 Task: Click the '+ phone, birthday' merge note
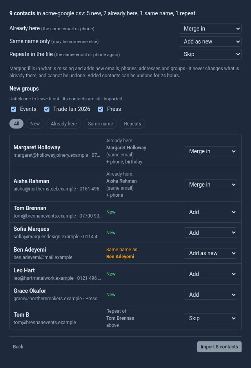tap(124, 162)
